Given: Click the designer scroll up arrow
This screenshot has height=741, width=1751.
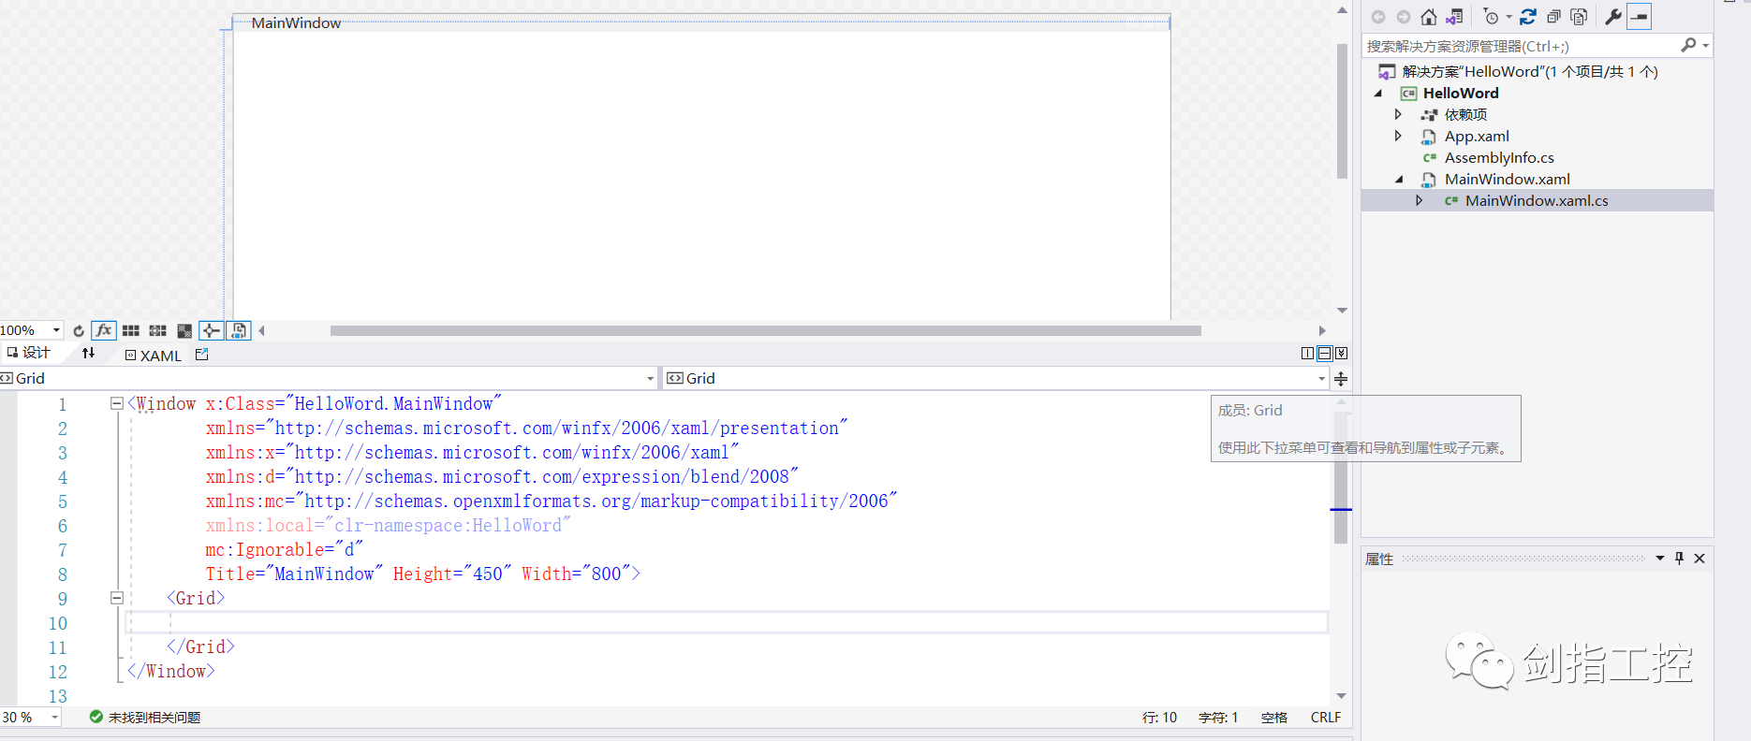Looking at the screenshot, I should pyautogui.click(x=1342, y=10).
